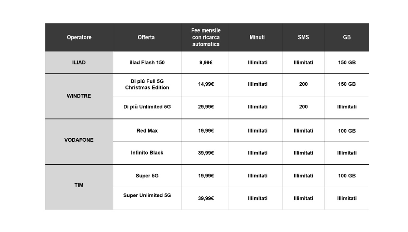Select the Infinito Black offer cell
Screen dimensions: 408x232
147,153
